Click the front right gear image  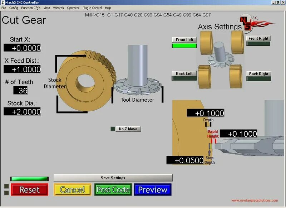[x=237, y=42]
